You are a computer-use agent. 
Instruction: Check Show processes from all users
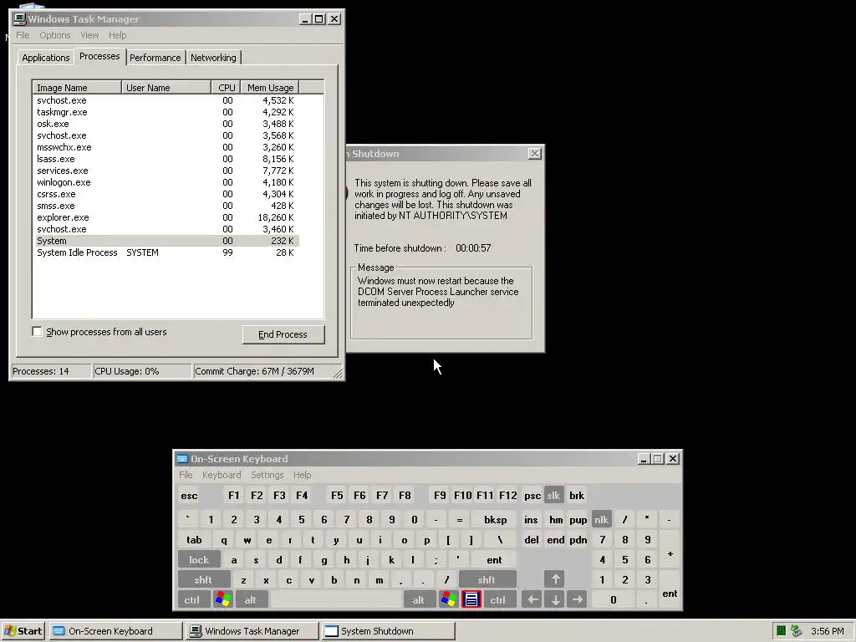click(x=37, y=331)
